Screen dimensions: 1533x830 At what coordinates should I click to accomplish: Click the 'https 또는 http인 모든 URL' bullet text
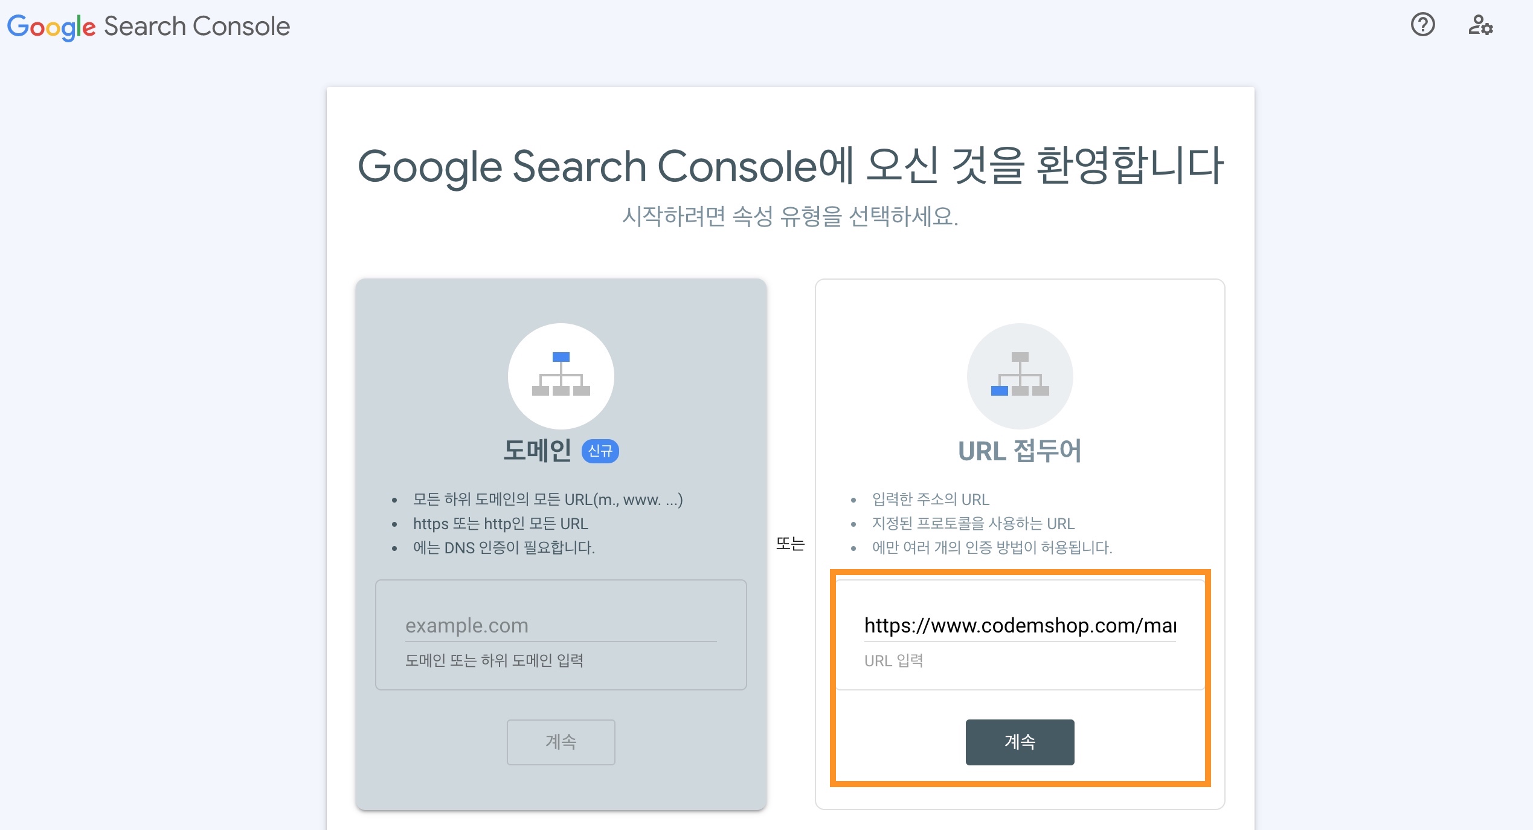(500, 523)
